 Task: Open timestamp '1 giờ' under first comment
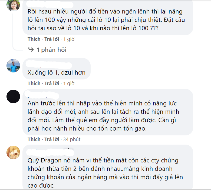point(69,39)
